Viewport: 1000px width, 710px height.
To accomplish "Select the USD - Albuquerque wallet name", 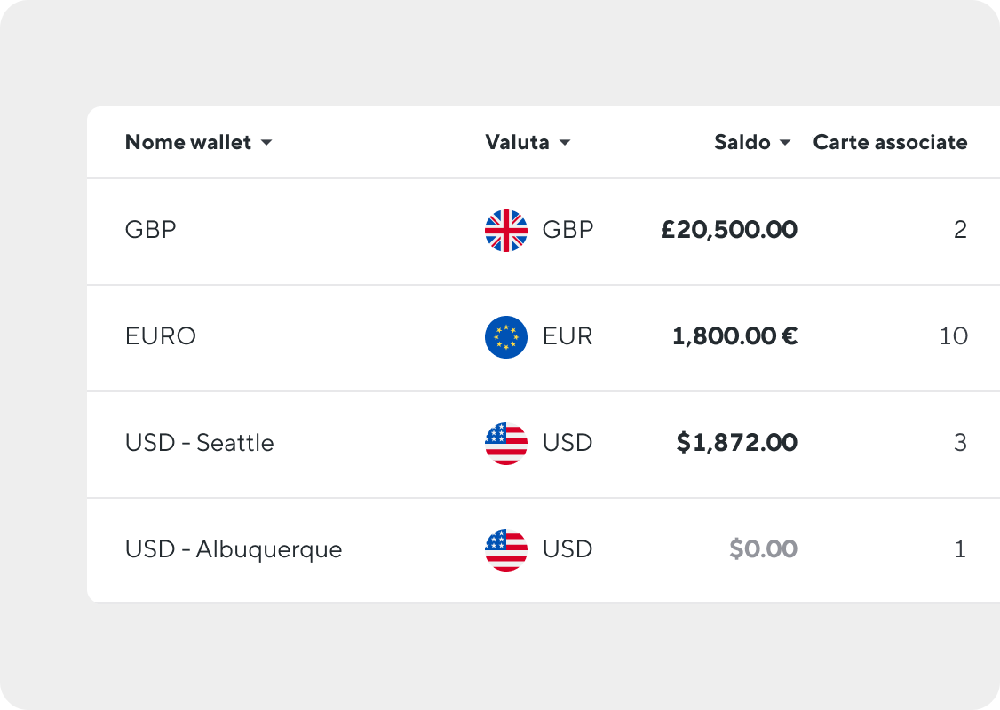I will click(234, 549).
